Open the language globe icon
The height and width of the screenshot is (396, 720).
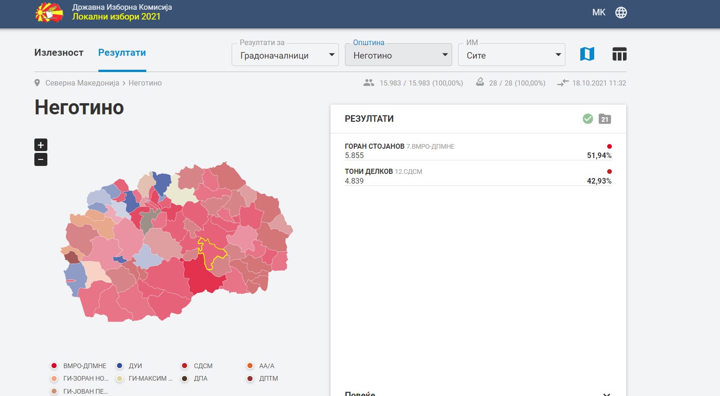[x=621, y=13]
